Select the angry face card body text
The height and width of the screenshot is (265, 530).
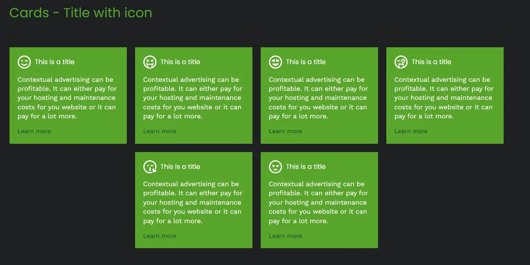318,202
